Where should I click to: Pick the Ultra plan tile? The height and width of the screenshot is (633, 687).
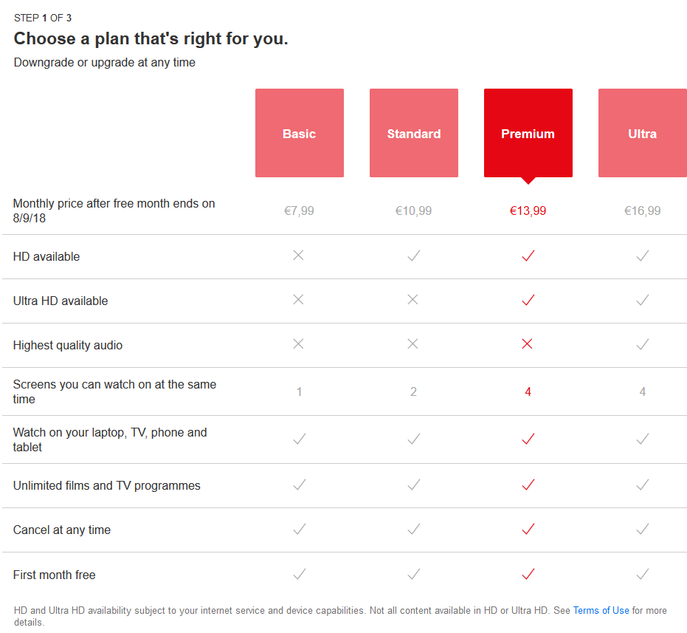coord(642,133)
